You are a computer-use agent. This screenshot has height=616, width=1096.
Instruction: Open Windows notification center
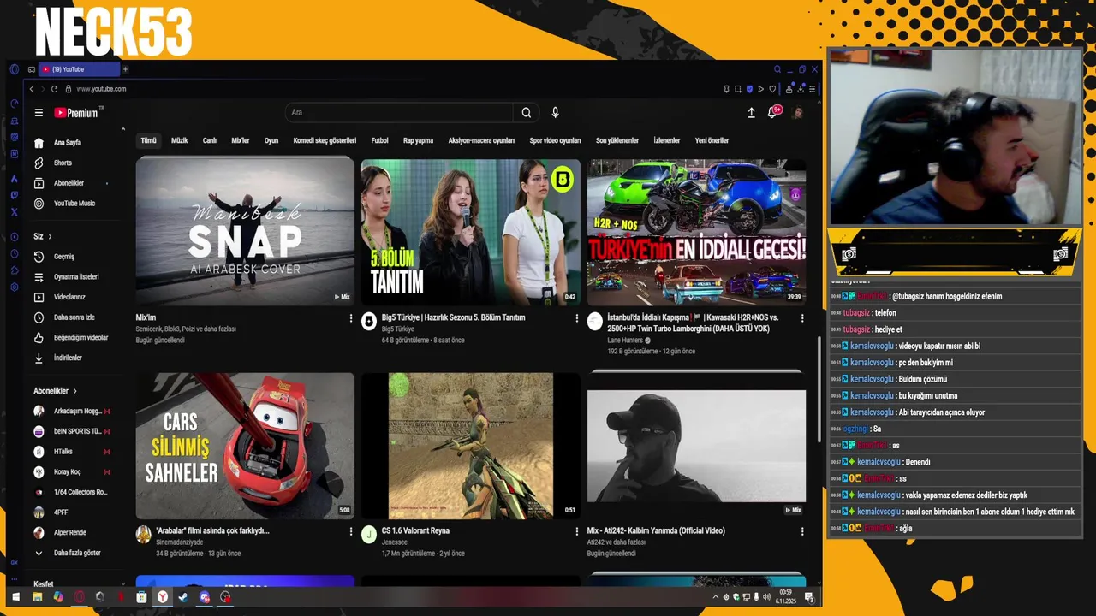point(809,598)
